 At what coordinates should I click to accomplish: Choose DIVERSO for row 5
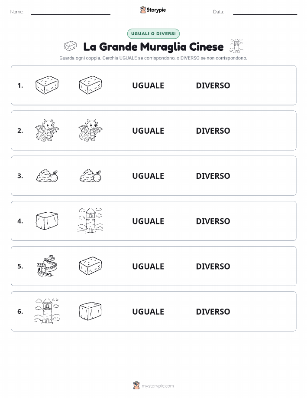point(213,266)
